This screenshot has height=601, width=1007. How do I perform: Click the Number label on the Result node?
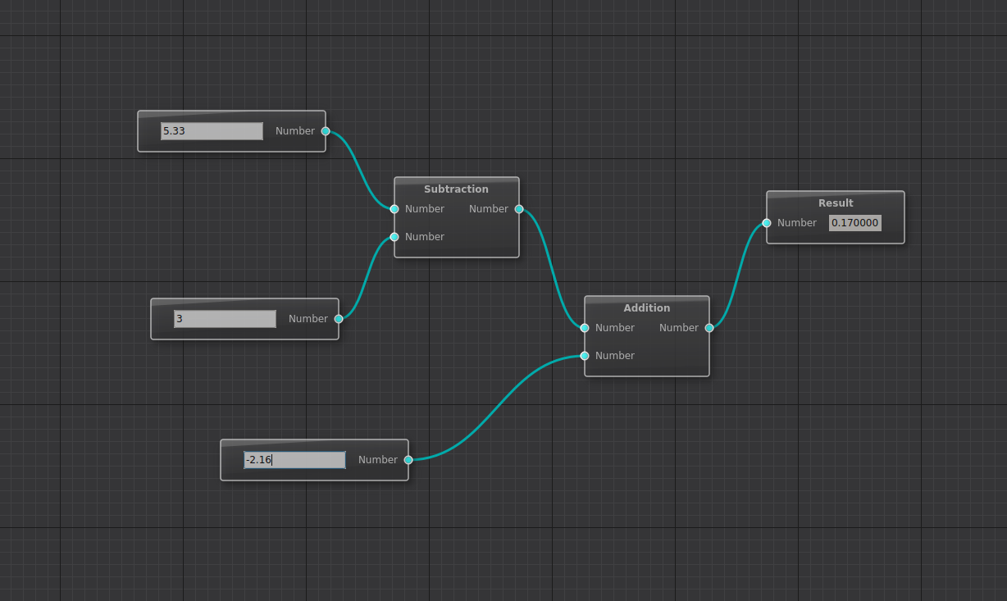click(796, 222)
